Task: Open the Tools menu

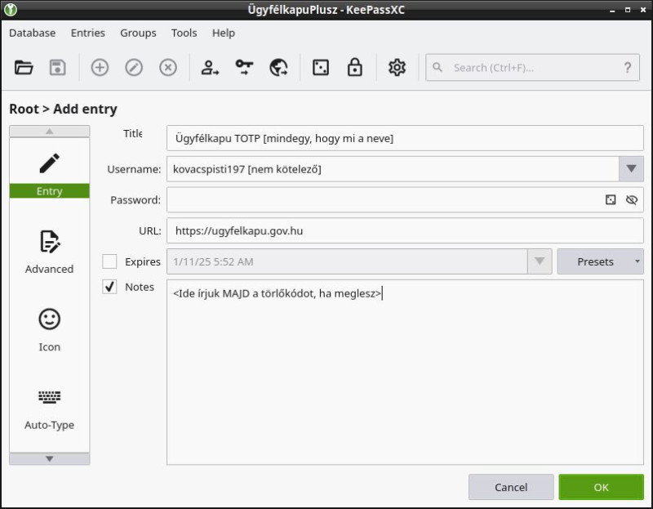Action: pos(184,33)
